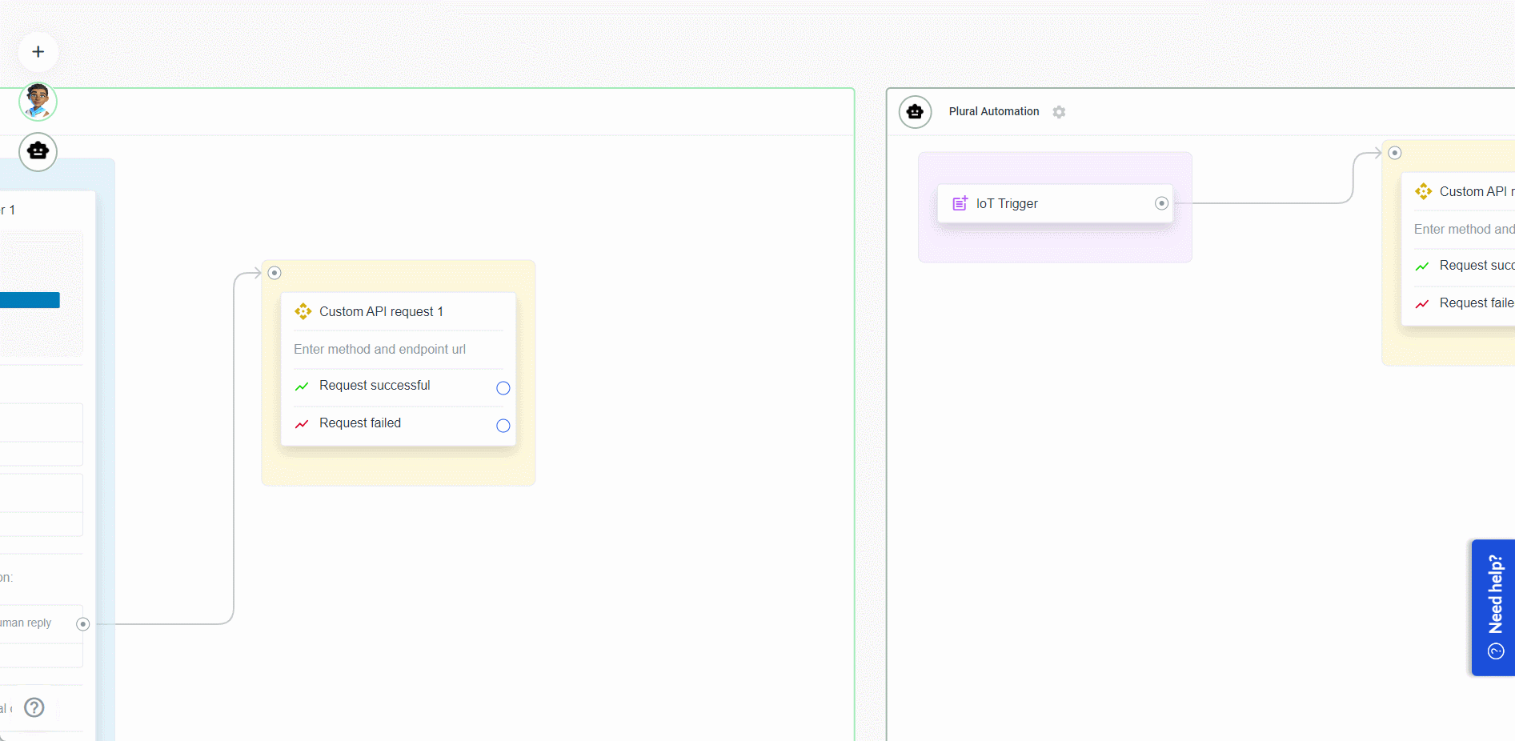Click the Request failed output port in Custom API request 1
1515x741 pixels.
tap(503, 426)
